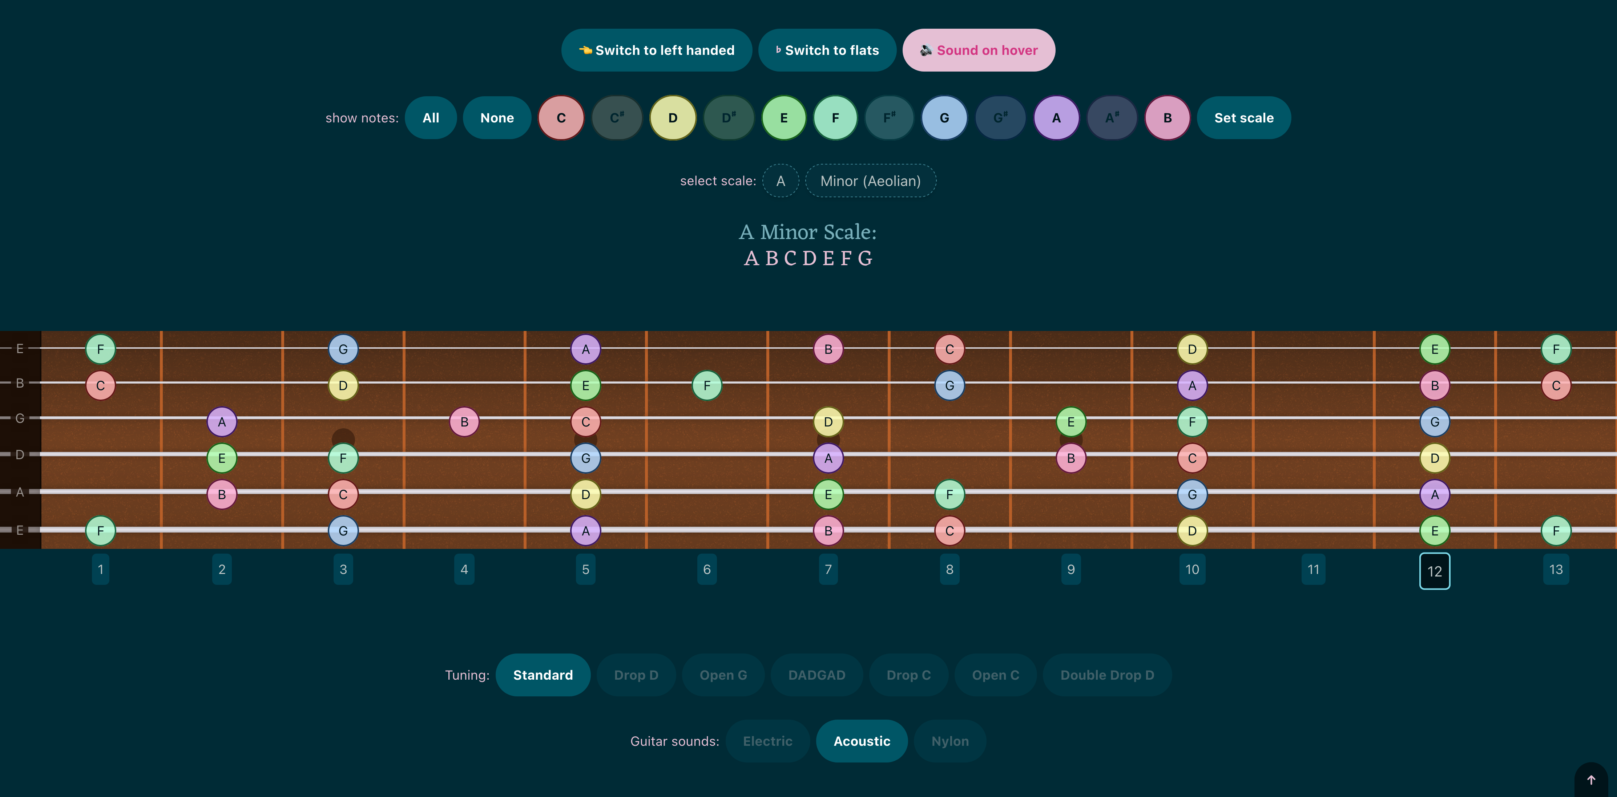
Task: Click the B note on G string fret 4
Action: pos(464,422)
